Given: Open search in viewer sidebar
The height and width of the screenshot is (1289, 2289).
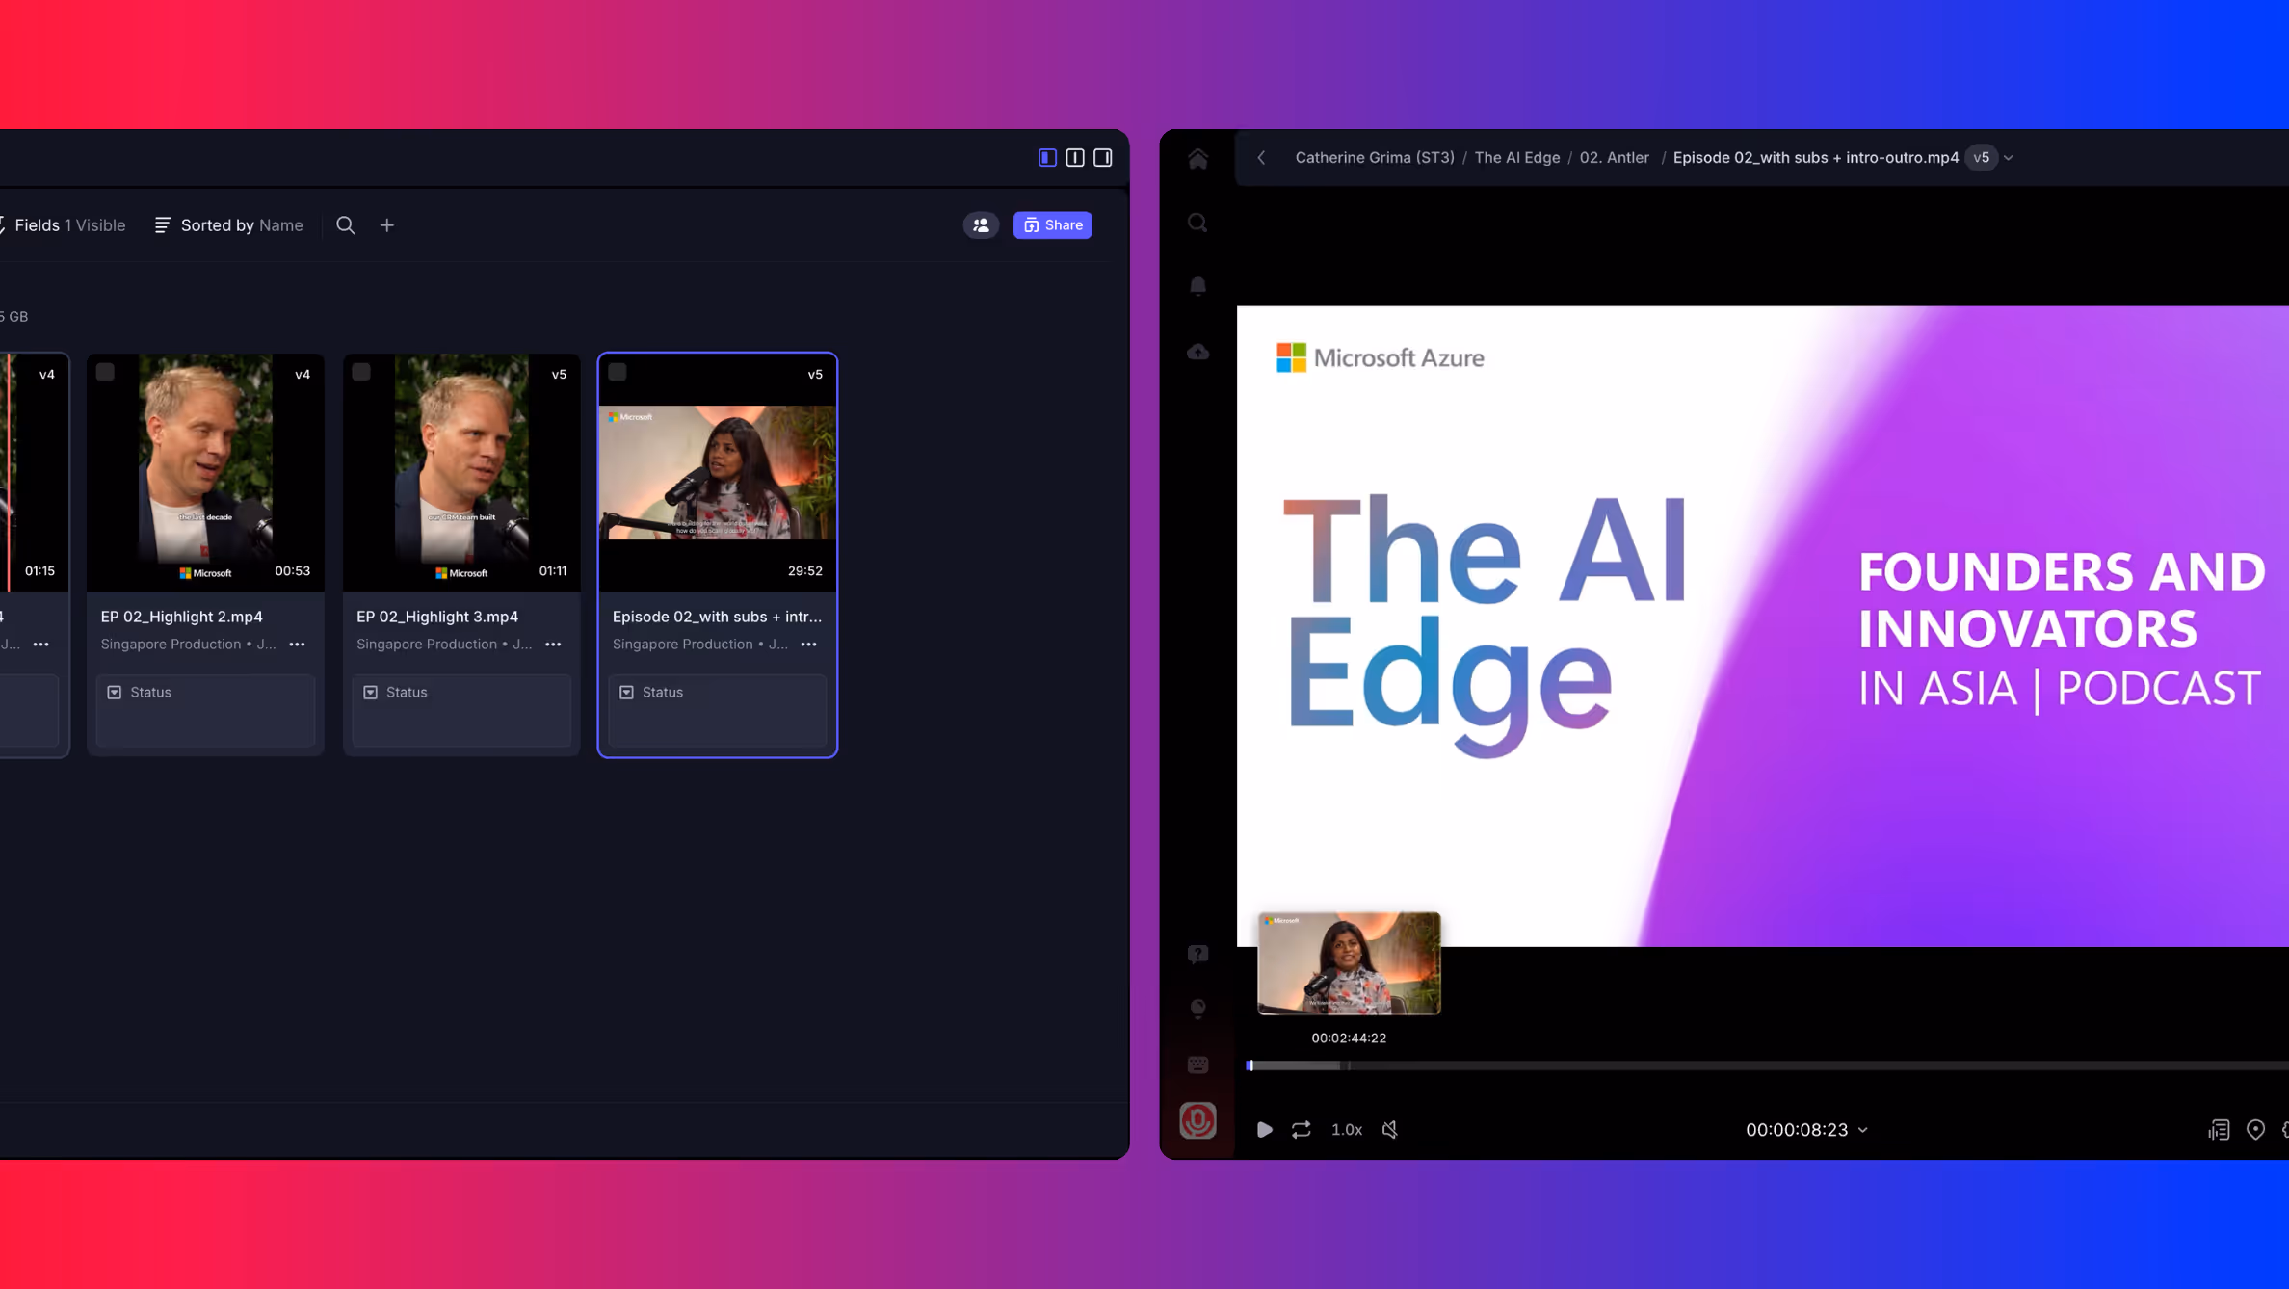Looking at the screenshot, I should tap(1197, 224).
